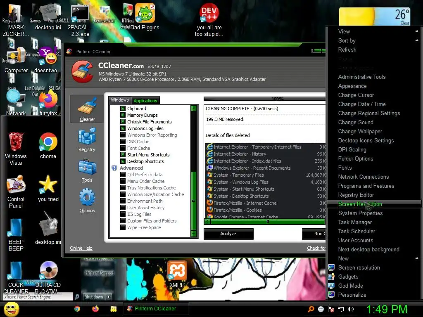Open the BEEP BEEP desktop icon

16,234
